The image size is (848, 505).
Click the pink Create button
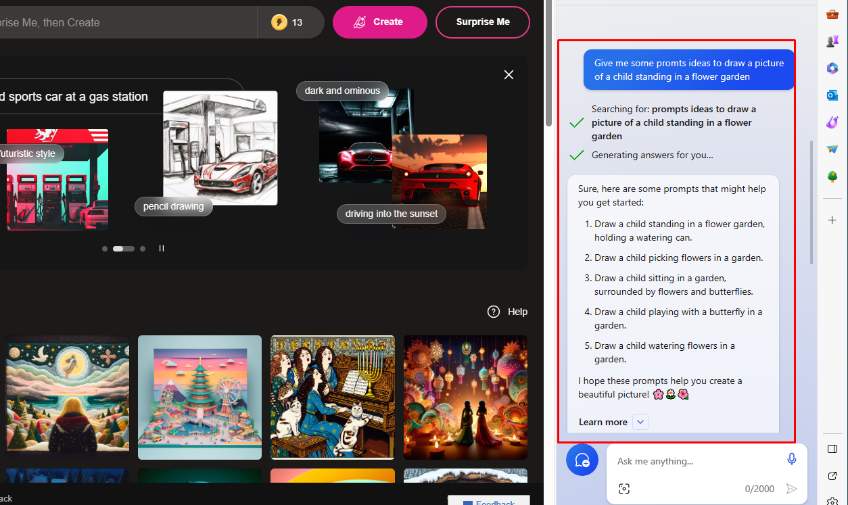pyautogui.click(x=380, y=22)
